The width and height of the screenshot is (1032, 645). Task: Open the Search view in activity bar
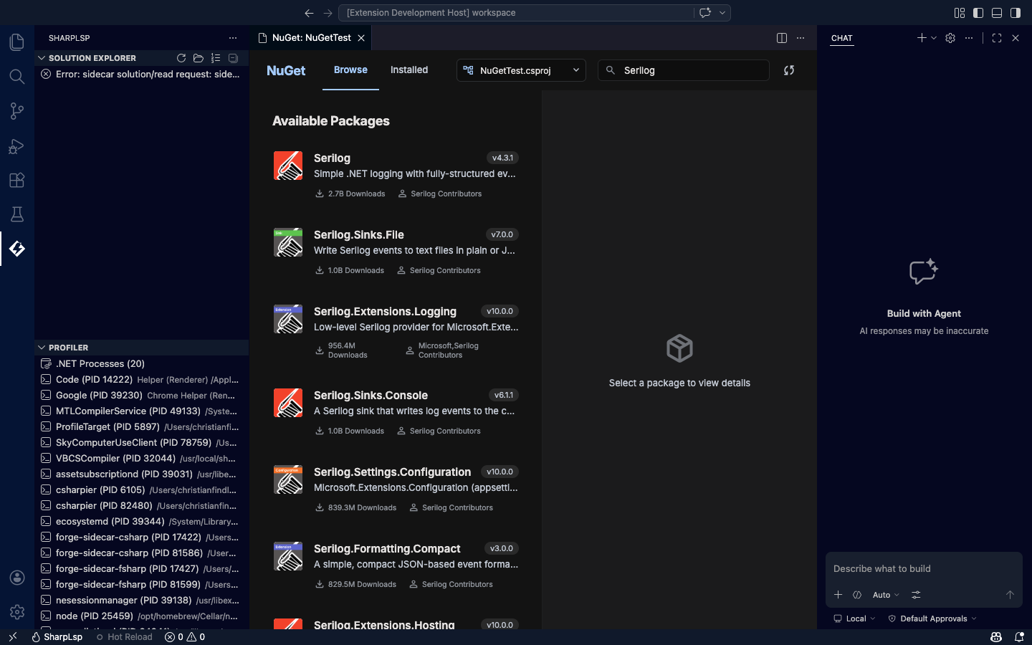point(17,77)
